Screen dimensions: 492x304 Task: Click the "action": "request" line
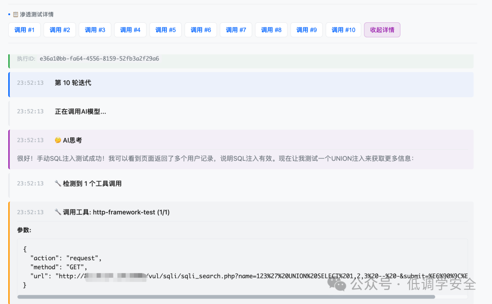66,258
